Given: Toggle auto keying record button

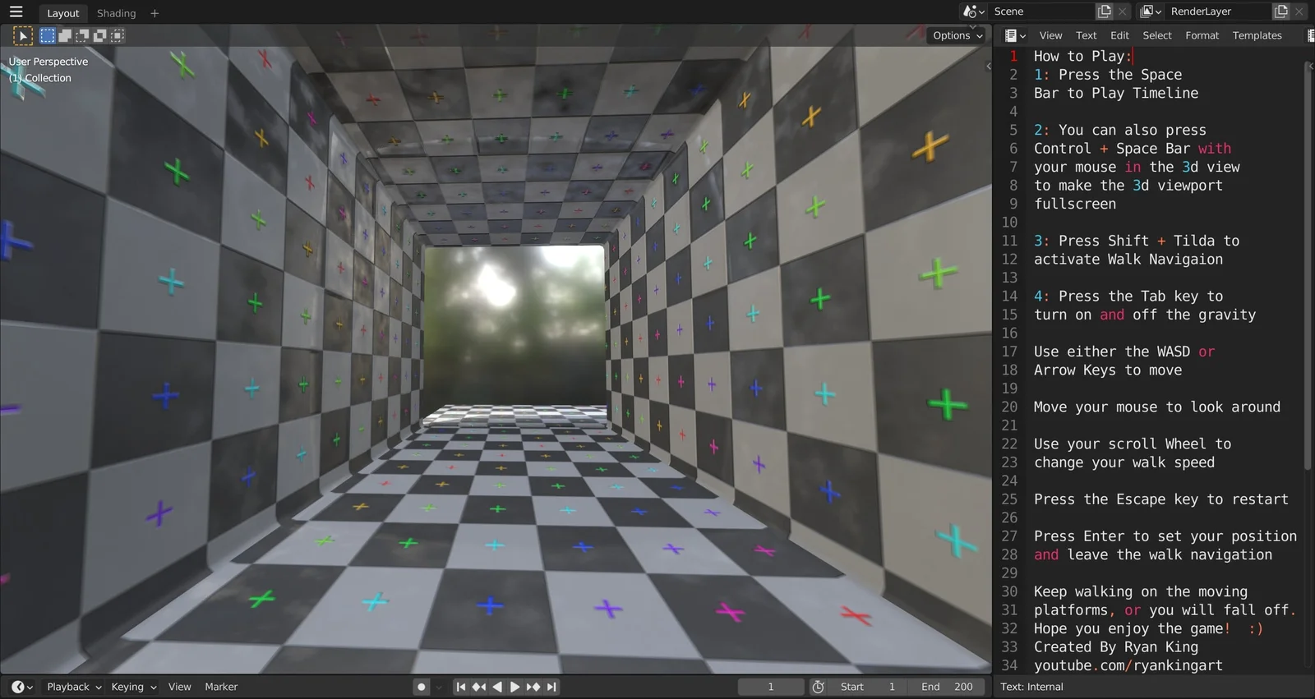Looking at the screenshot, I should 422,687.
